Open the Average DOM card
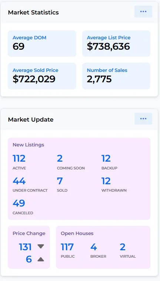 click(42, 43)
